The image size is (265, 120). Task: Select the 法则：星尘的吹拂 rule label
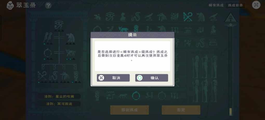pos(59,96)
